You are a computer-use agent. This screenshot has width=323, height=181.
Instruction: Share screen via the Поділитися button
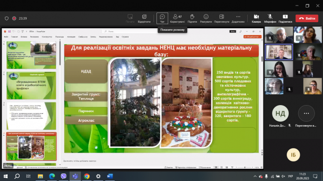285,18
